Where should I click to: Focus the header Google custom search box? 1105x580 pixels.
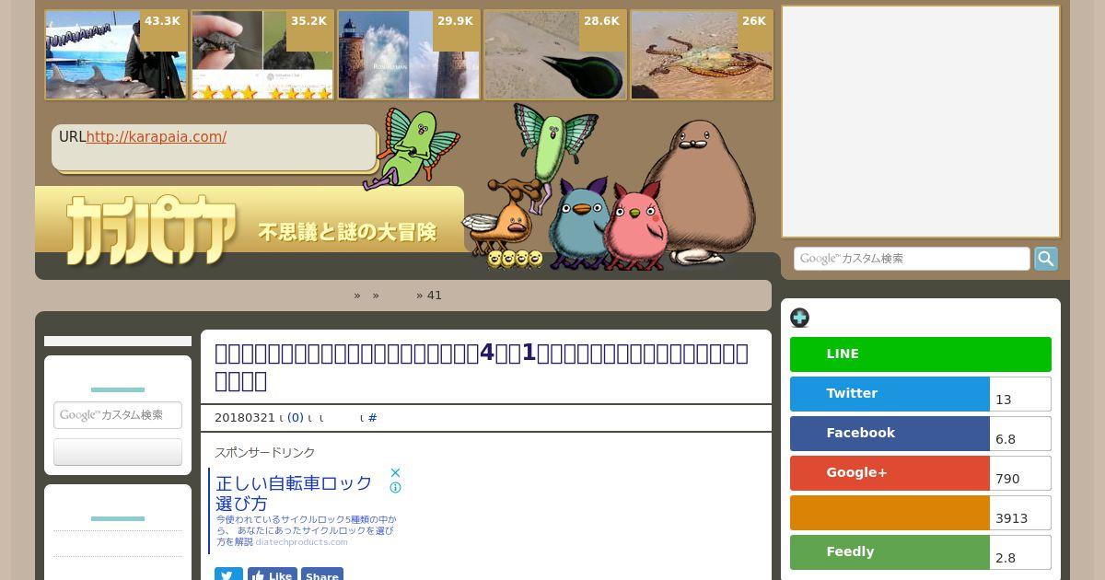tap(912, 259)
